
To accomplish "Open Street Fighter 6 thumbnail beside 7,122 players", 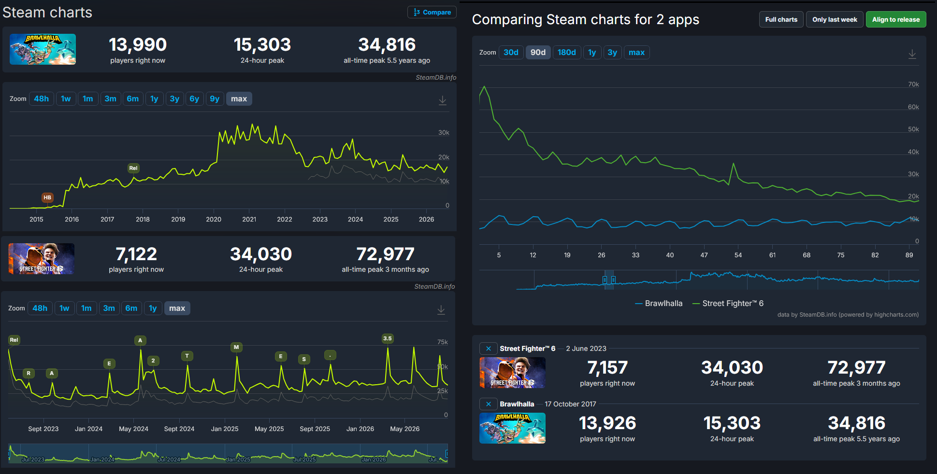I will (42, 259).
